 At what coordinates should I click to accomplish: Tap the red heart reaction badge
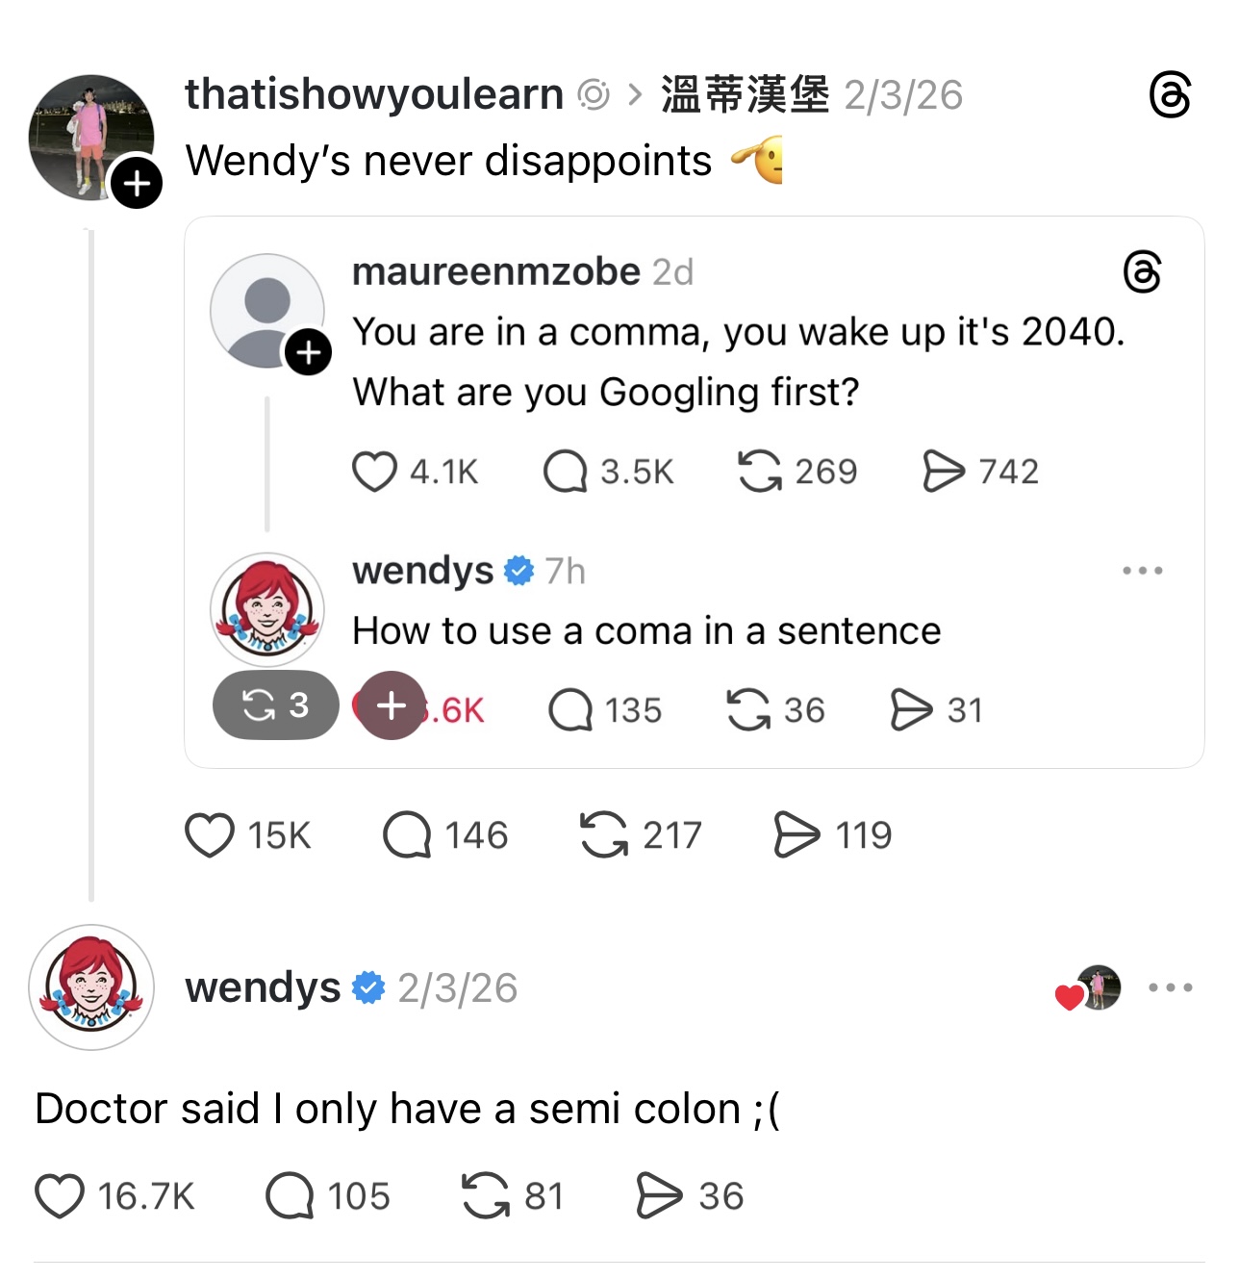point(1068,998)
